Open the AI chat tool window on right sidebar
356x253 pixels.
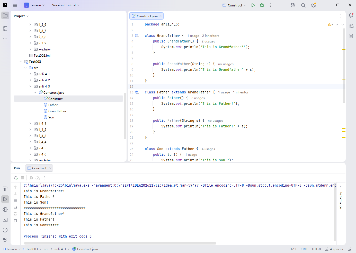coord(351,26)
